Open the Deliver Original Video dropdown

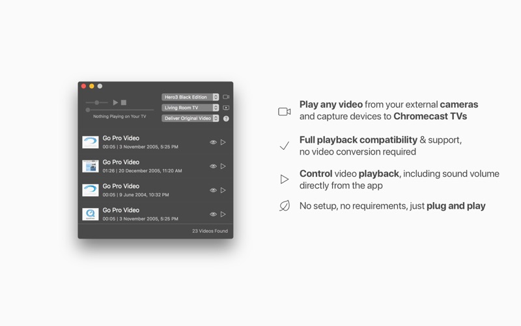point(190,118)
